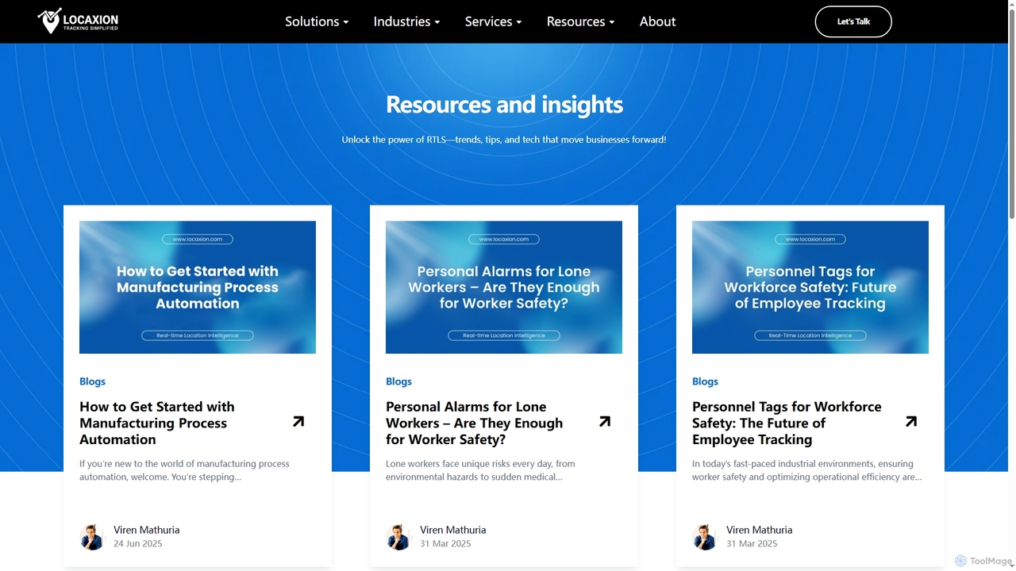
Task: Click the Locaxion logo in header
Action: click(x=78, y=21)
